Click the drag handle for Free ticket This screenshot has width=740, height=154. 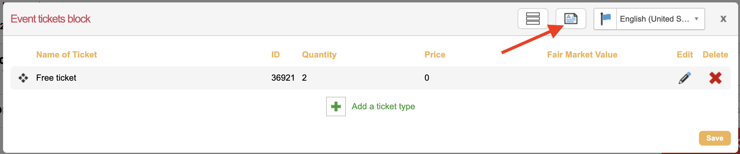pyautogui.click(x=23, y=78)
